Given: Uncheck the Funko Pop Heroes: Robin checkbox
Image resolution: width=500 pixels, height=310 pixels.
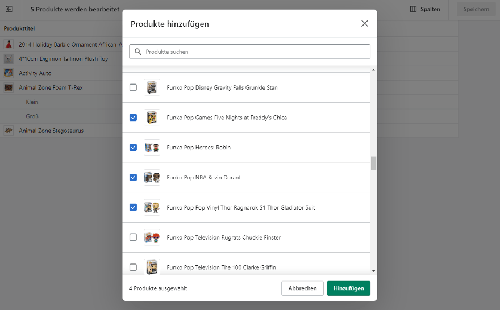Looking at the screenshot, I should [x=133, y=147].
